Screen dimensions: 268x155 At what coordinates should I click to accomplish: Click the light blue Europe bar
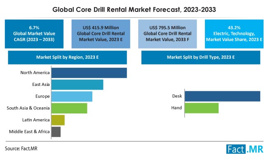click(72, 96)
